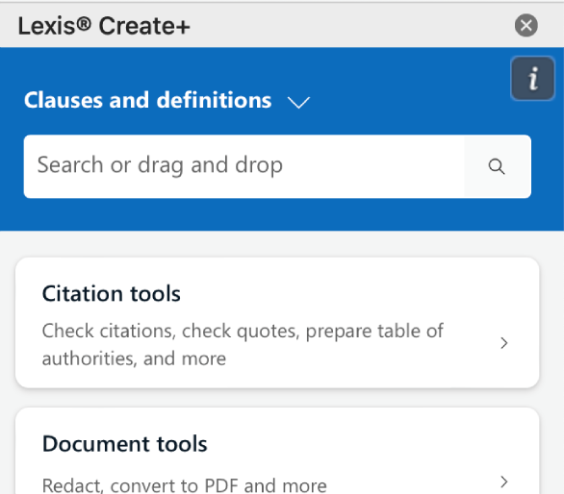The image size is (564, 494).
Task: Click the Citation tools right arrow
Action: (504, 343)
